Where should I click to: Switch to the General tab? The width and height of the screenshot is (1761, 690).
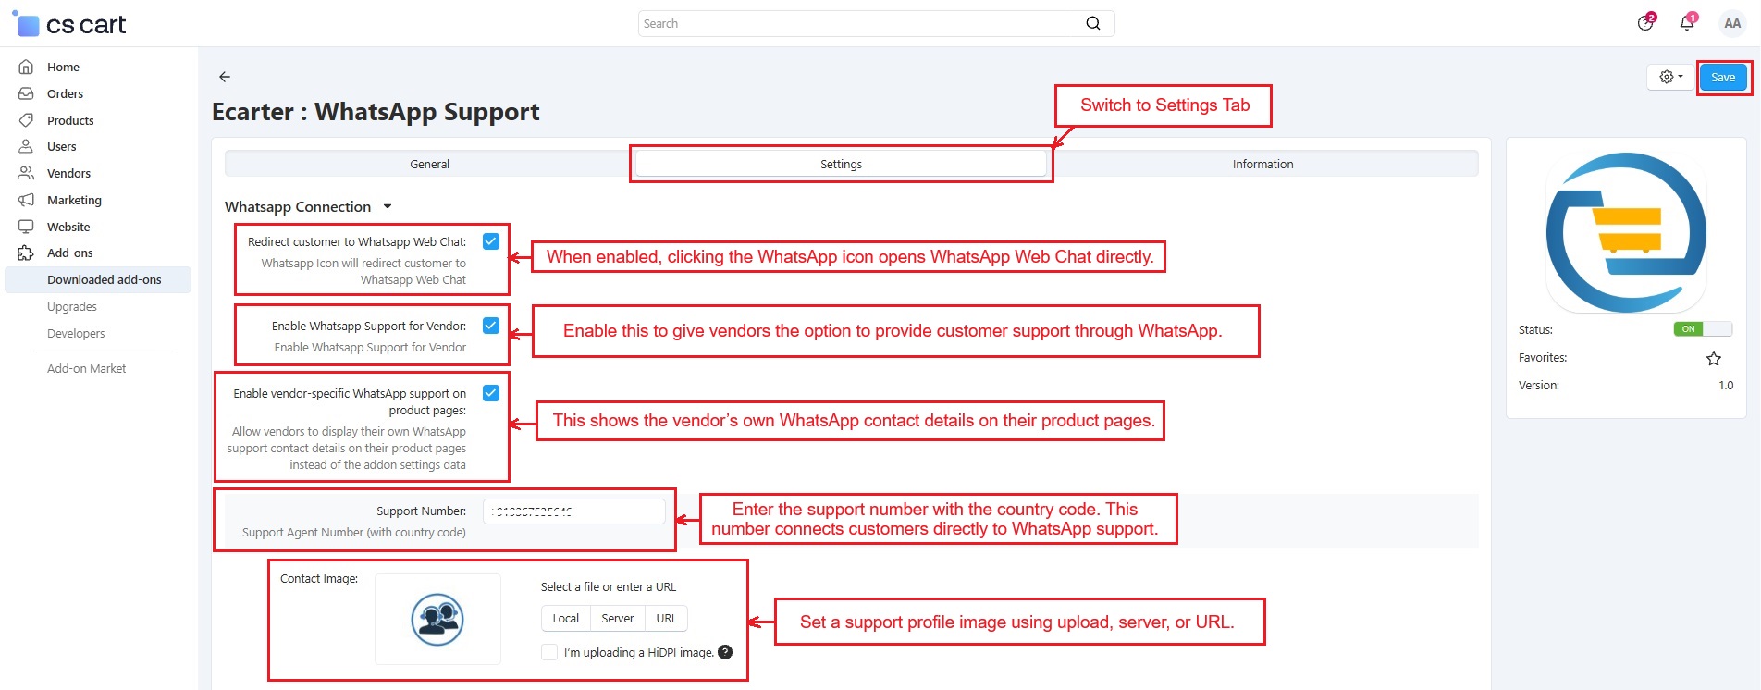(x=429, y=164)
